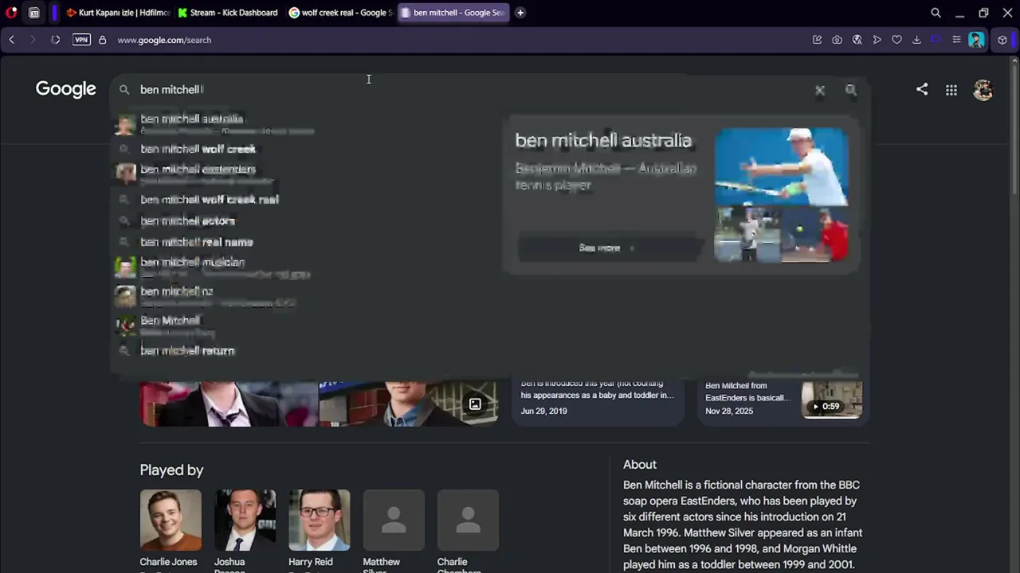Choose suggestion 'ben mitchell wolf creek real'
This screenshot has width=1020, height=573.
click(303, 200)
